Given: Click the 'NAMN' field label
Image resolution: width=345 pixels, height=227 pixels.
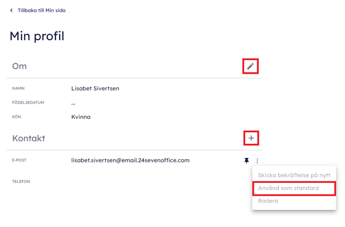Looking at the screenshot, I should point(19,89).
